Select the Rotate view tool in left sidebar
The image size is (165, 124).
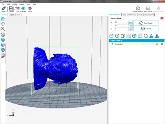coord(3,19)
